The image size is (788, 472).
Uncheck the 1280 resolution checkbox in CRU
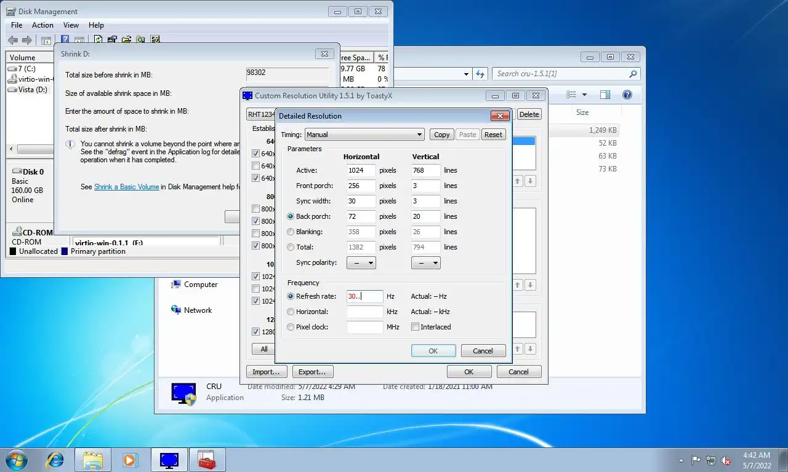point(255,332)
